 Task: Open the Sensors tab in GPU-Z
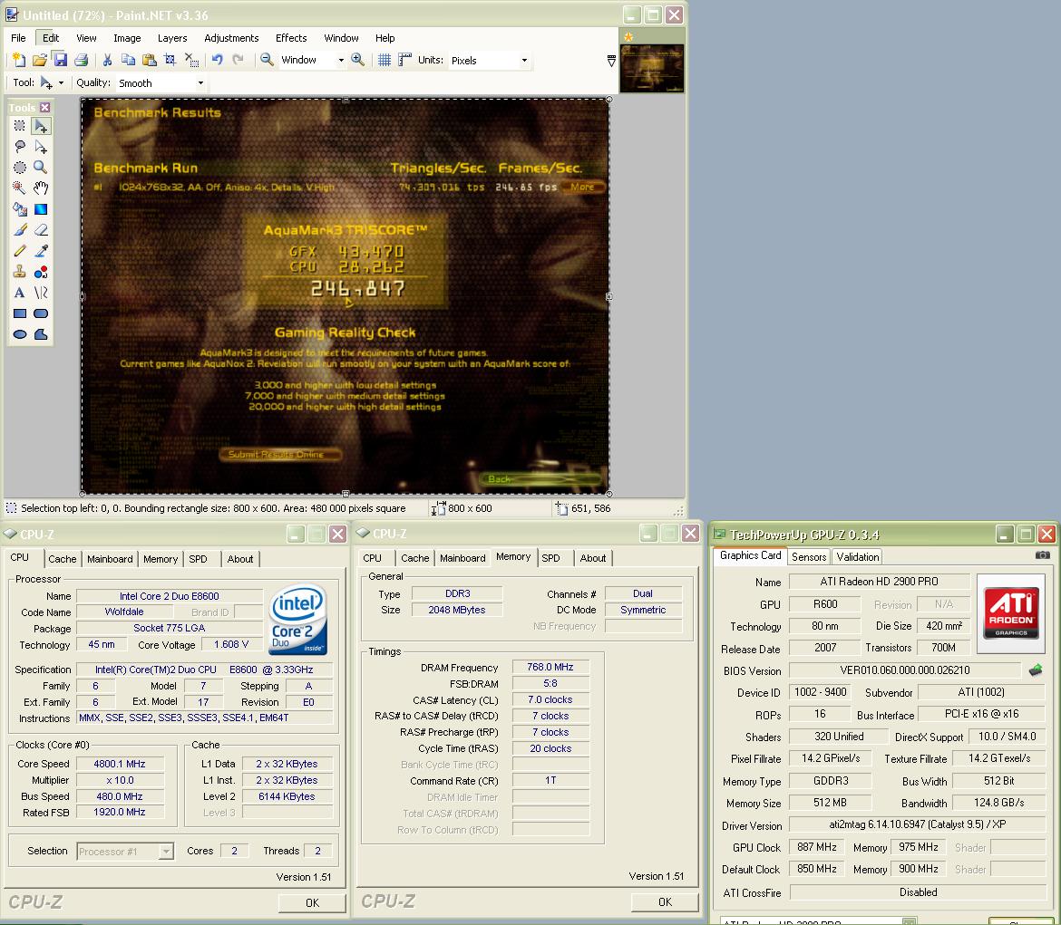point(809,556)
